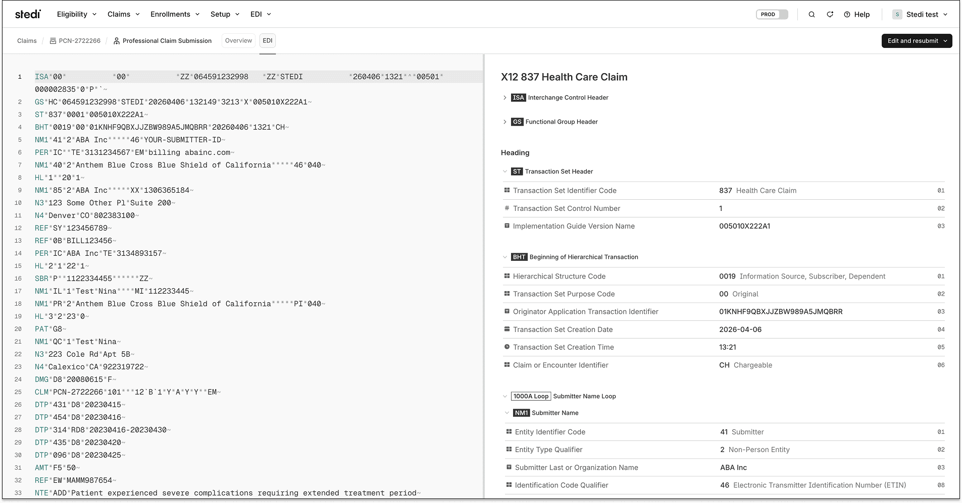Go to the Claims breadcrumb link
This screenshot has width=962, height=503.
(27, 41)
